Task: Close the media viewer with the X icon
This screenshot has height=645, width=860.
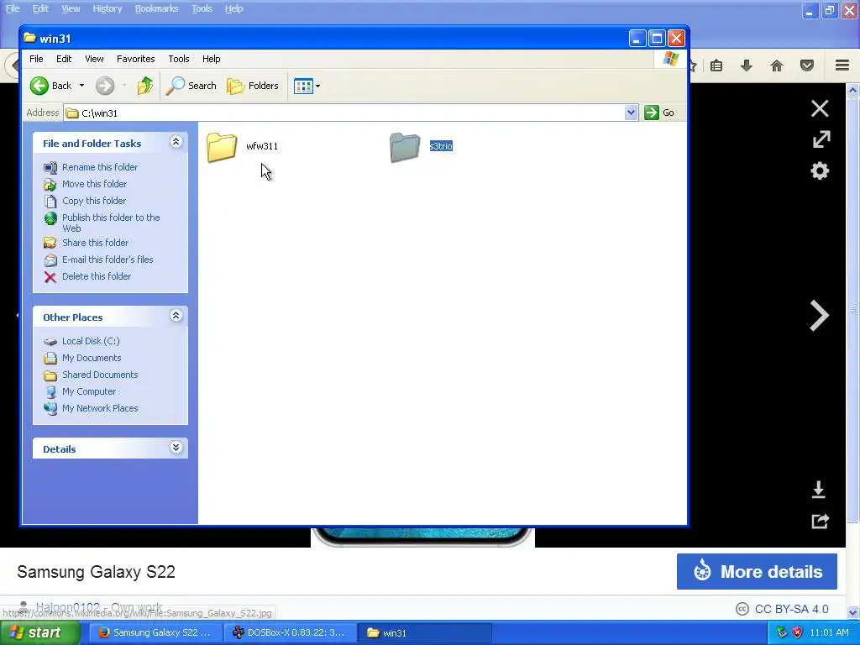Action: coord(820,108)
